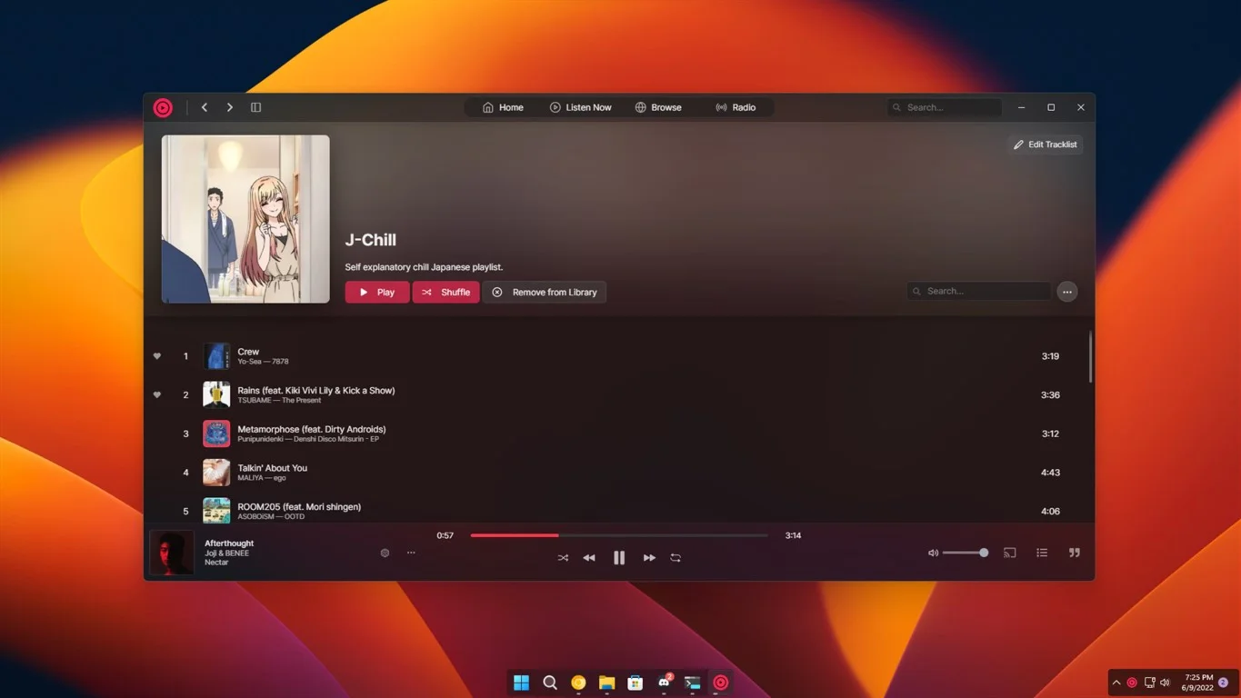
Task: Shuffle the J-Chill playlist
Action: pos(446,292)
